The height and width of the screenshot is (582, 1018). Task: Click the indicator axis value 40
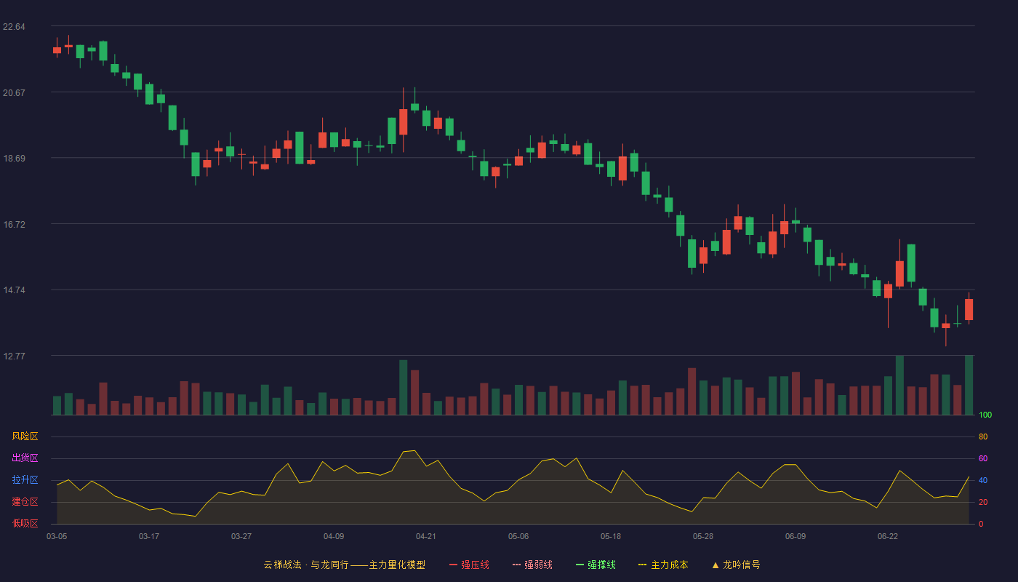[x=983, y=480]
